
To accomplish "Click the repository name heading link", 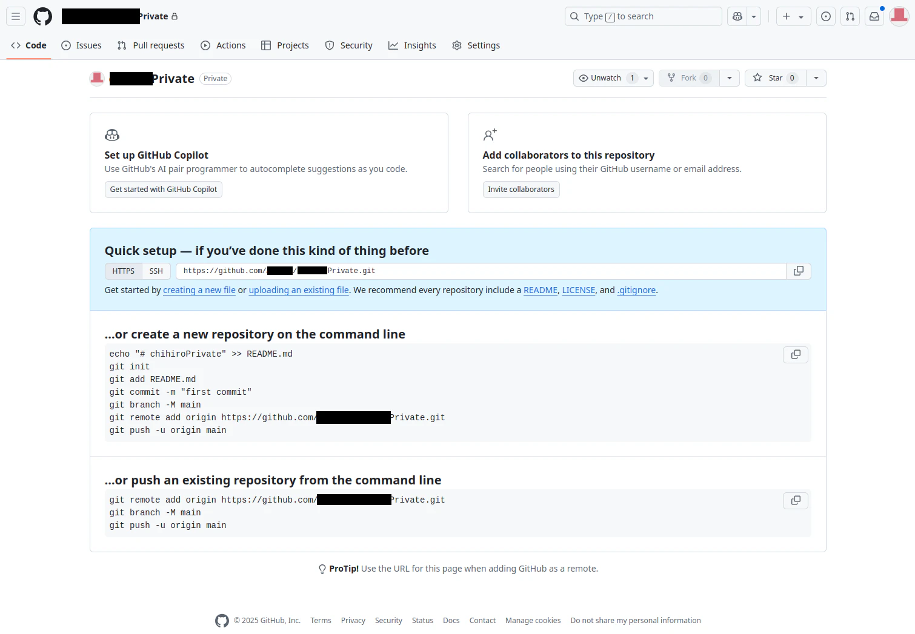I will click(x=152, y=79).
